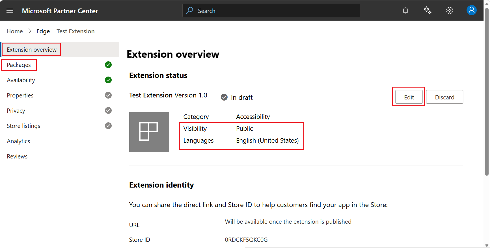Click the Discard button
The width and height of the screenshot is (490, 248).
(444, 97)
